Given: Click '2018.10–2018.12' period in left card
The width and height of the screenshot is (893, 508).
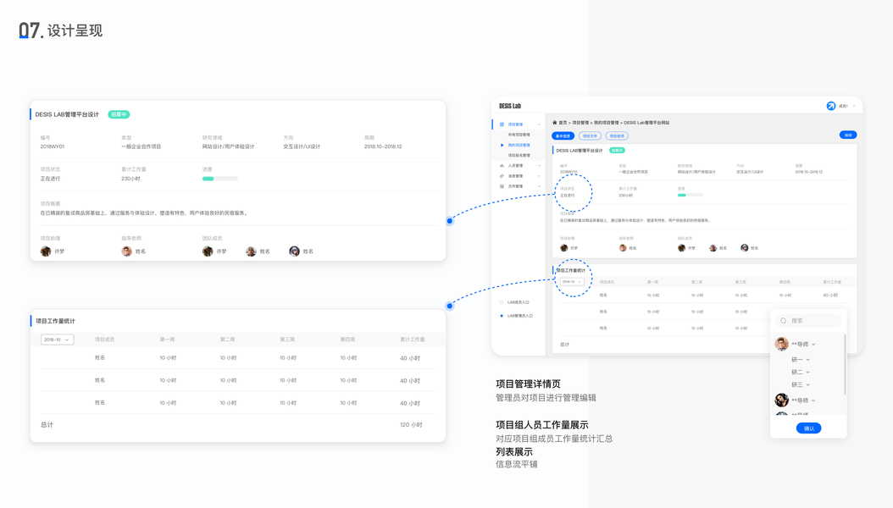Looking at the screenshot, I should [383, 146].
